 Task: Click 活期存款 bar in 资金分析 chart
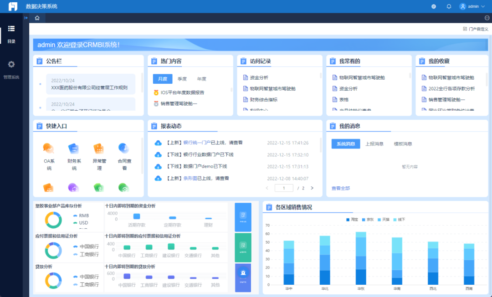[x=137, y=216]
